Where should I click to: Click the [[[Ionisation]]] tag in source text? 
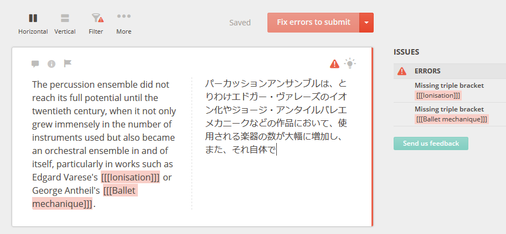coord(130,177)
